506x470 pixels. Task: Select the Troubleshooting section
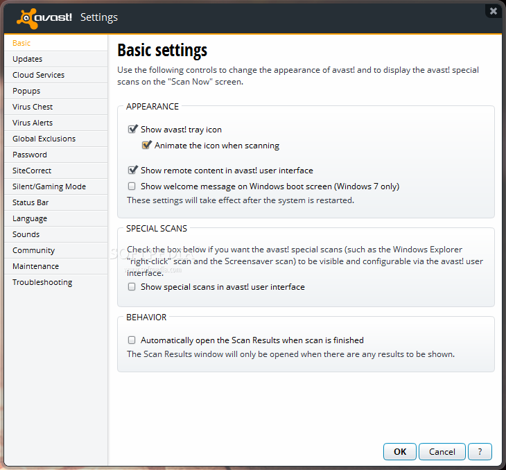(x=42, y=282)
